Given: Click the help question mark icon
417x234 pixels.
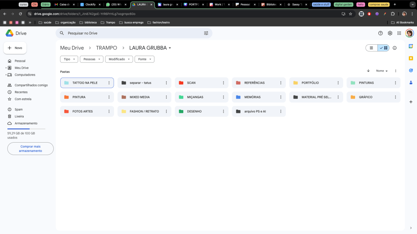Looking at the screenshot, I should click(380, 33).
